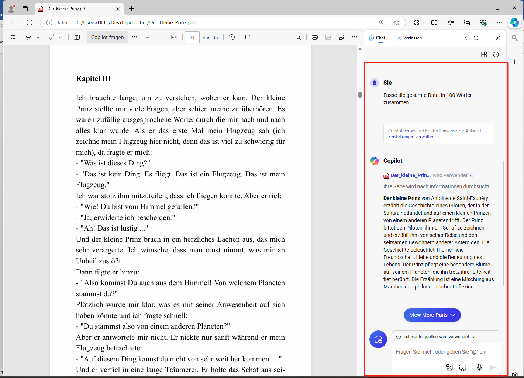
Task: Open the Copilot chat history icon
Action: (496, 55)
